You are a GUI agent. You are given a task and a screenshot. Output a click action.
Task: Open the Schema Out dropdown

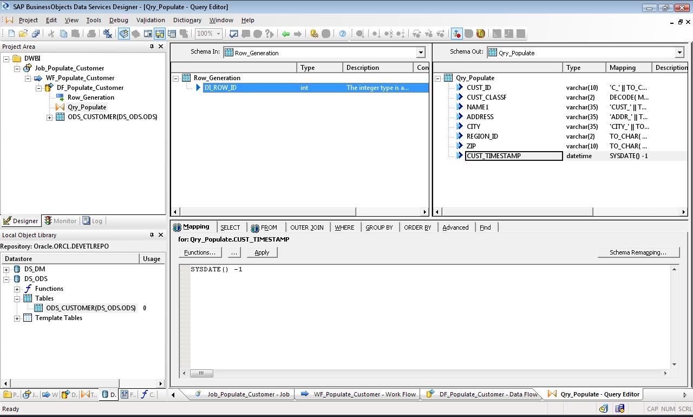[x=679, y=53]
